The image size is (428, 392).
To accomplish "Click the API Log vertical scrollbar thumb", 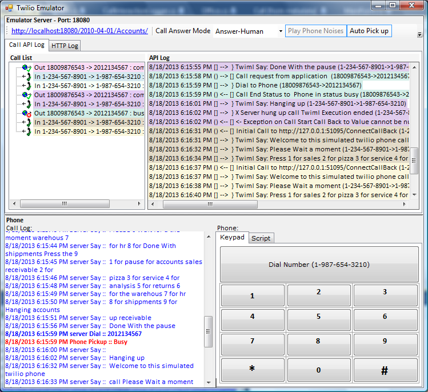I will [414, 161].
